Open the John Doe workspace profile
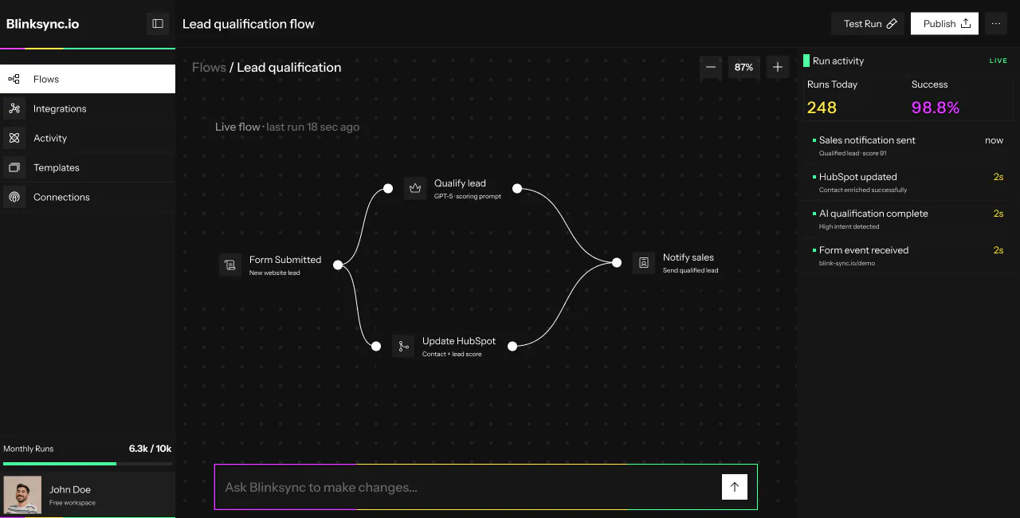Viewport: 1020px width, 518px height. pyautogui.click(x=88, y=494)
